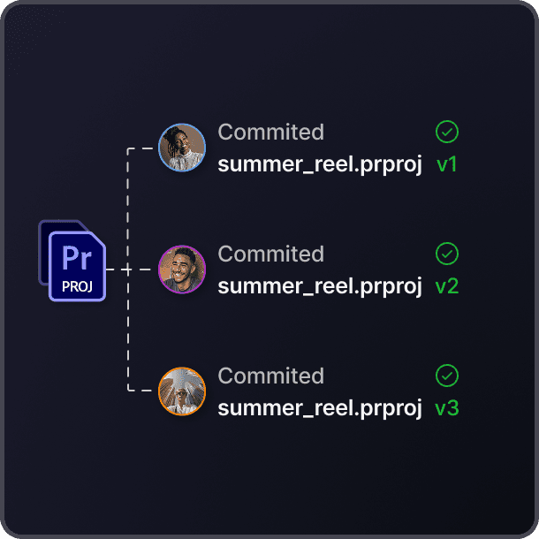The image size is (539, 539).
Task: Click the v3 committer's orange-ringed avatar
Action: [x=182, y=391]
